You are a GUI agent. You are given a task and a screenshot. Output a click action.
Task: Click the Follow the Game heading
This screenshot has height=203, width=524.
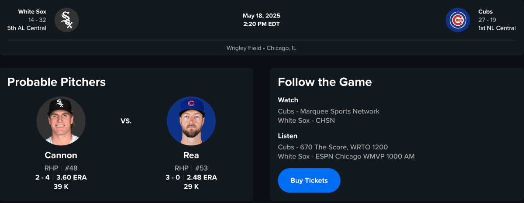coord(325,82)
